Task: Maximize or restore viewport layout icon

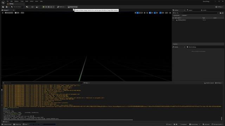Action: (x=170, y=13)
